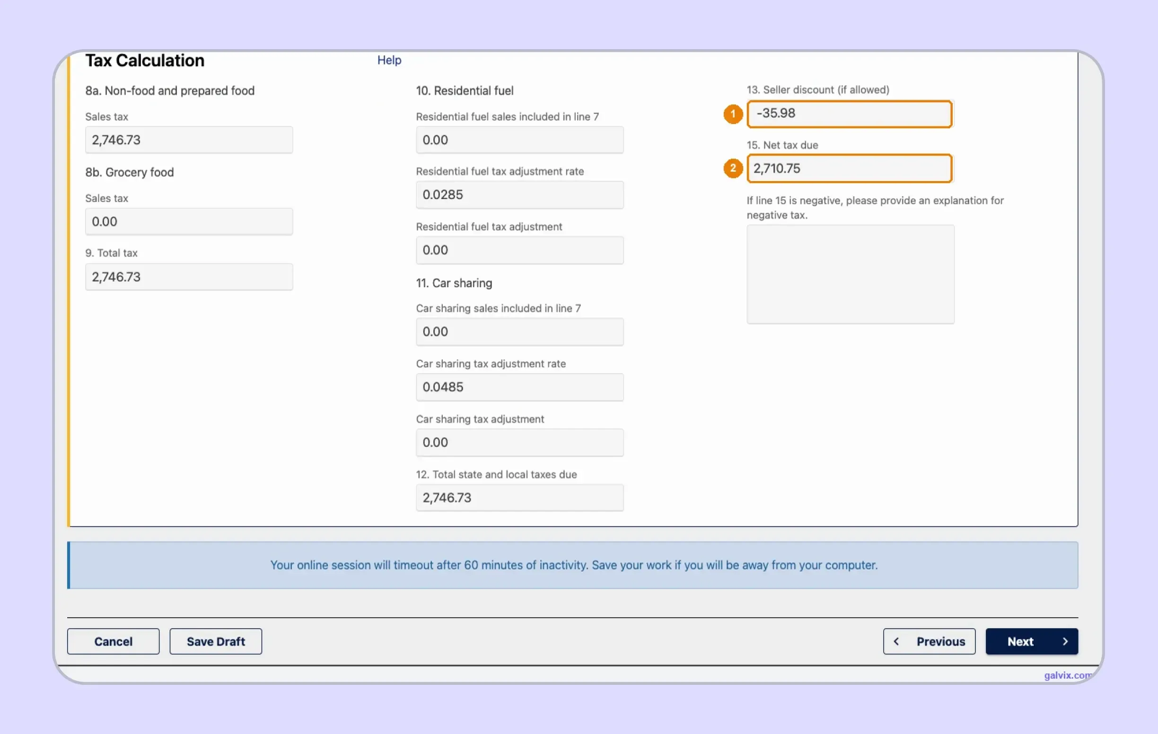This screenshot has height=734, width=1158.
Task: Click the Save Draft button
Action: pyautogui.click(x=216, y=641)
